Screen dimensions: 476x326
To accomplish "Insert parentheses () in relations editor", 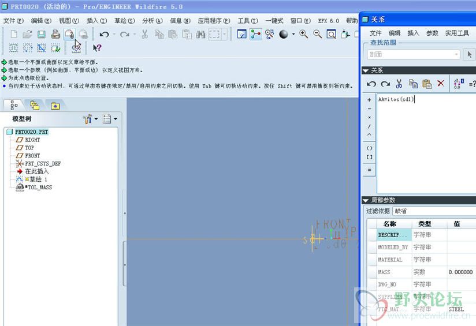I will [369, 148].
